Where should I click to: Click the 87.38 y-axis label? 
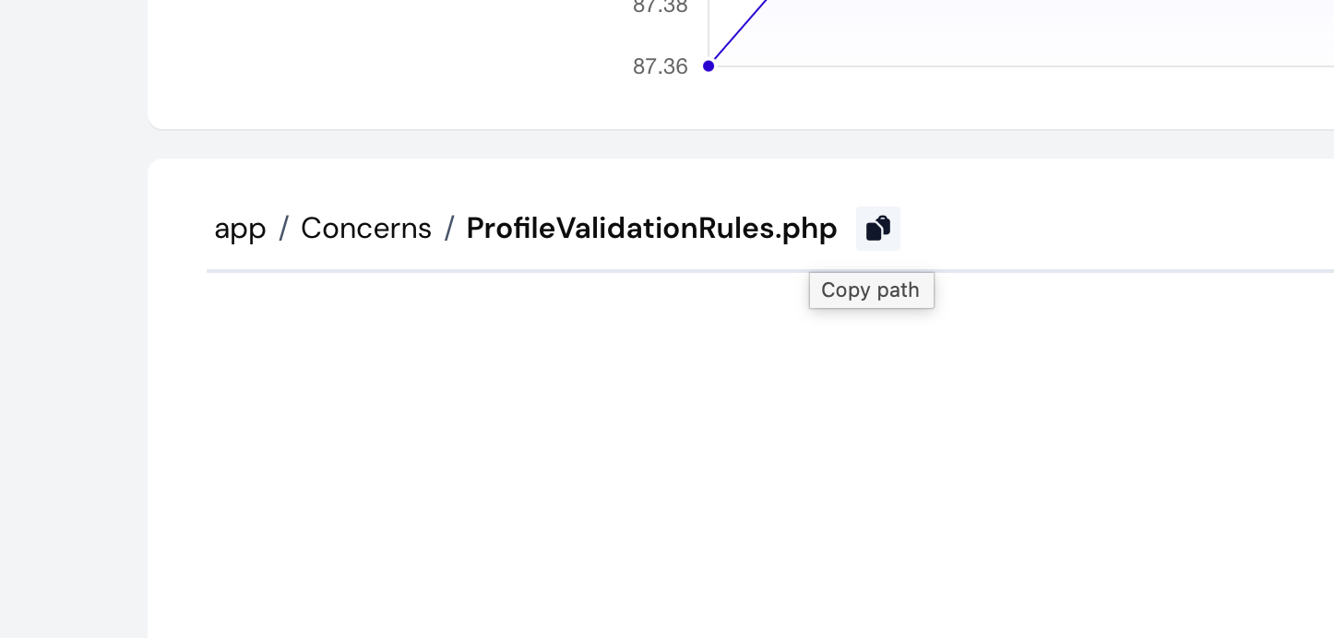coord(661,6)
